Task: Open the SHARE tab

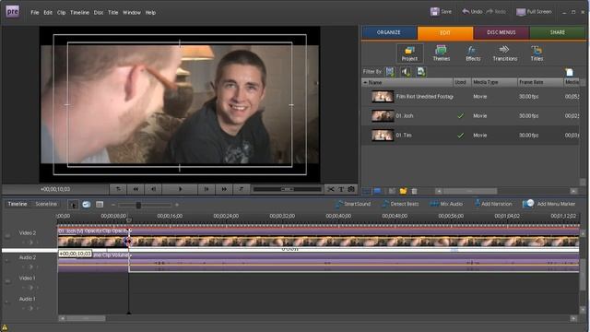Action: [x=557, y=32]
